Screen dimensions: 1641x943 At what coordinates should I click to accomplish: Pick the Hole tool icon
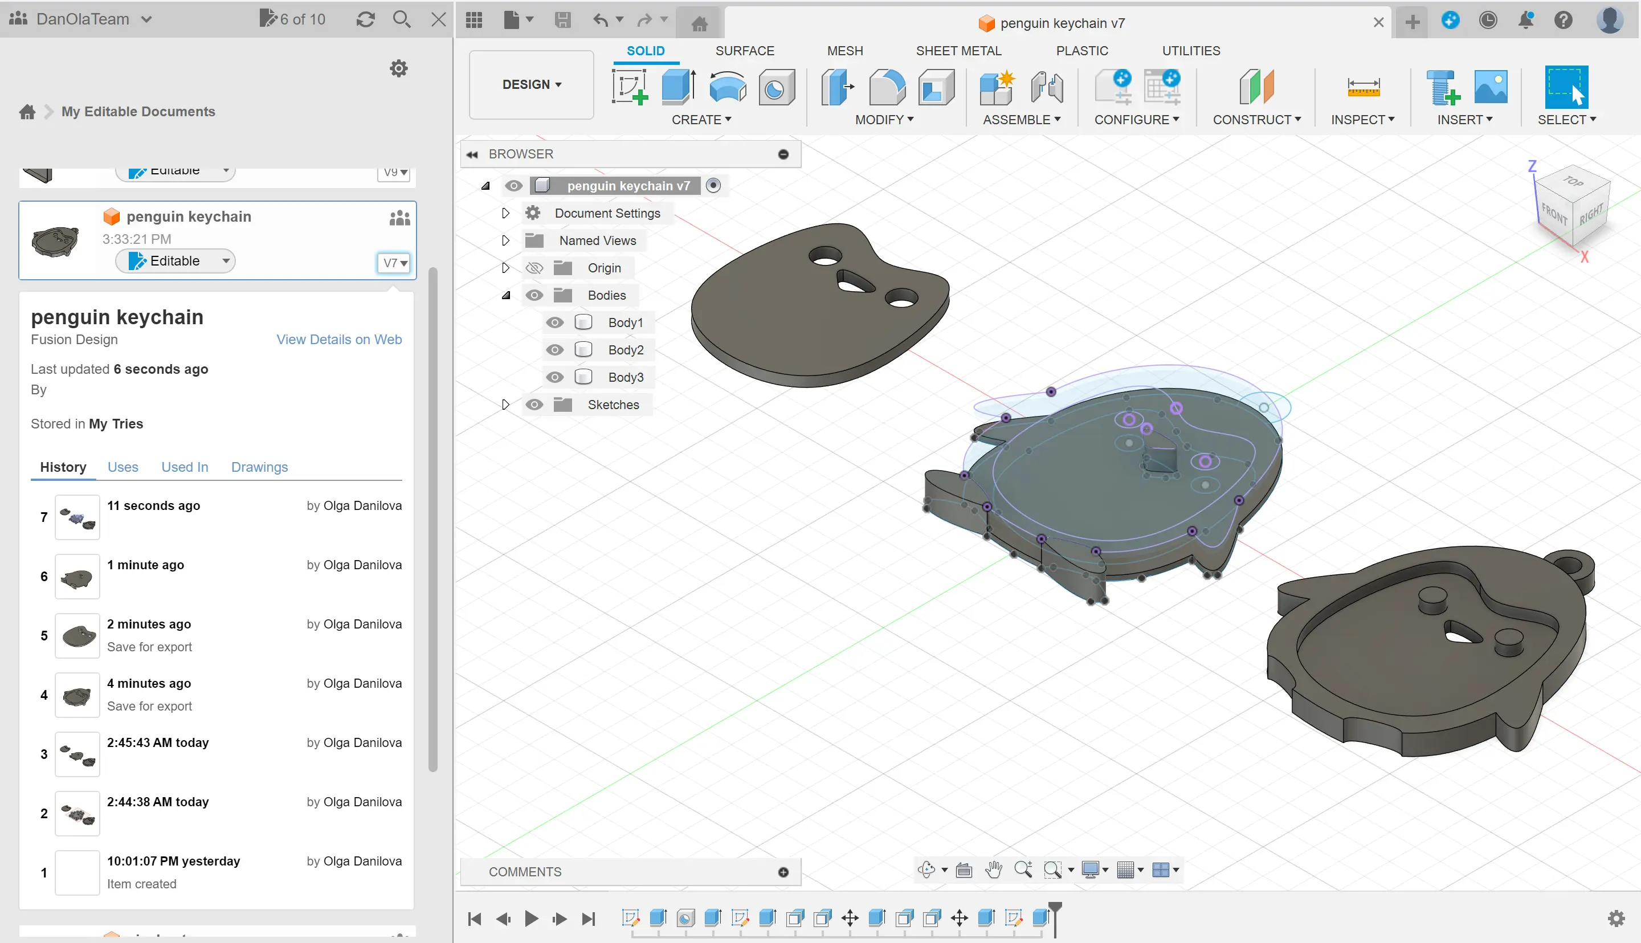click(x=776, y=87)
